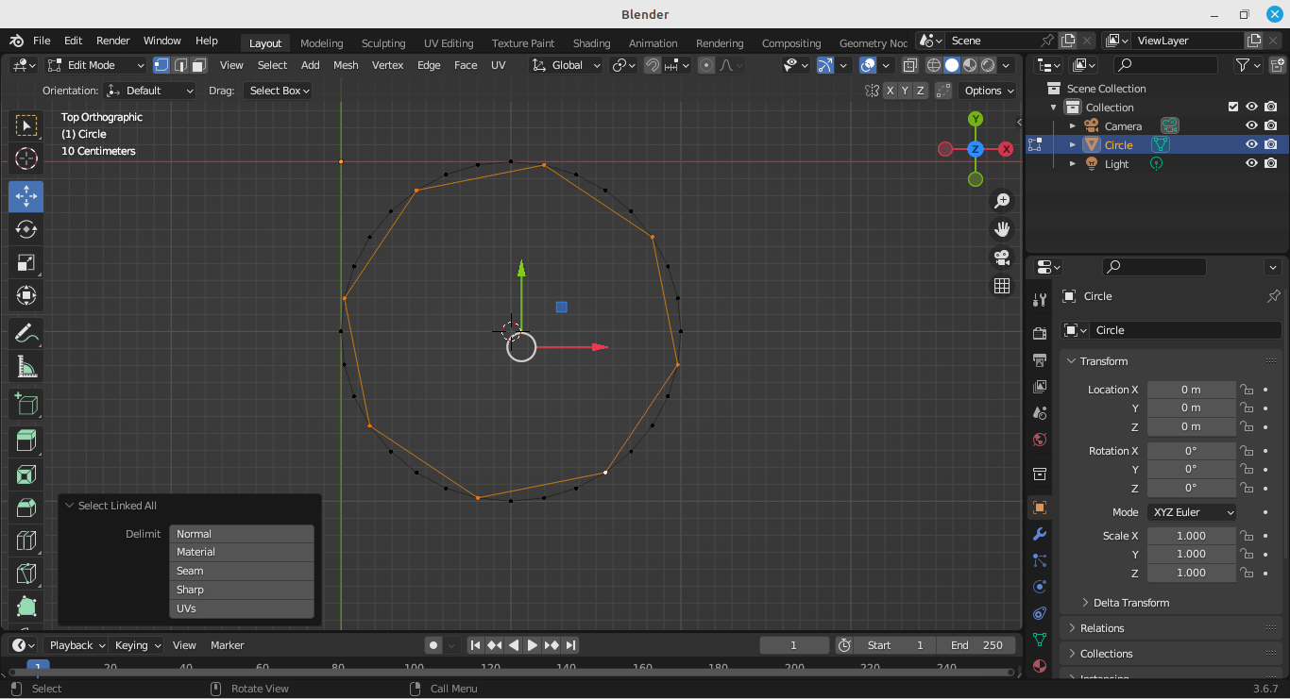Switch to the Sculpting workspace tab
The height and width of the screenshot is (699, 1290).
pos(383,43)
